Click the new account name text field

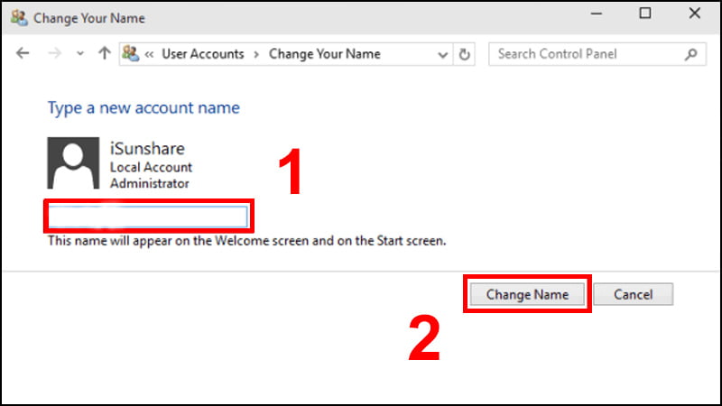tap(148, 217)
